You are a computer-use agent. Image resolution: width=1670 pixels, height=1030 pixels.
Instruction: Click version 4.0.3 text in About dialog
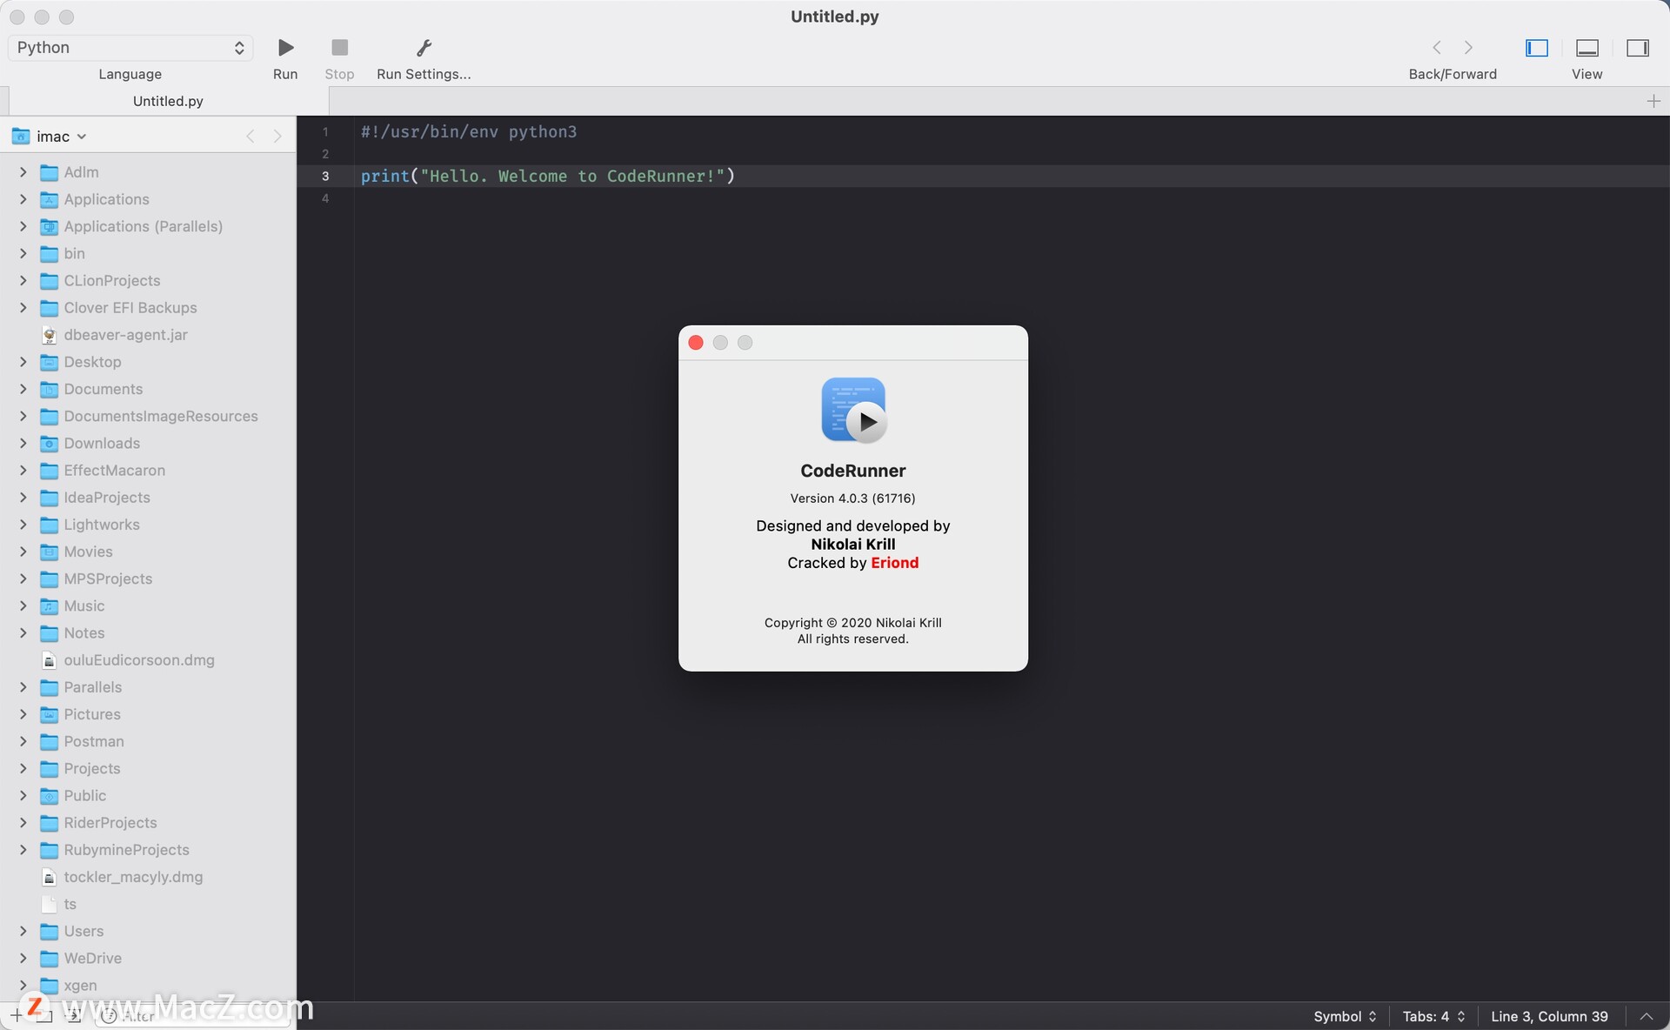[852, 498]
